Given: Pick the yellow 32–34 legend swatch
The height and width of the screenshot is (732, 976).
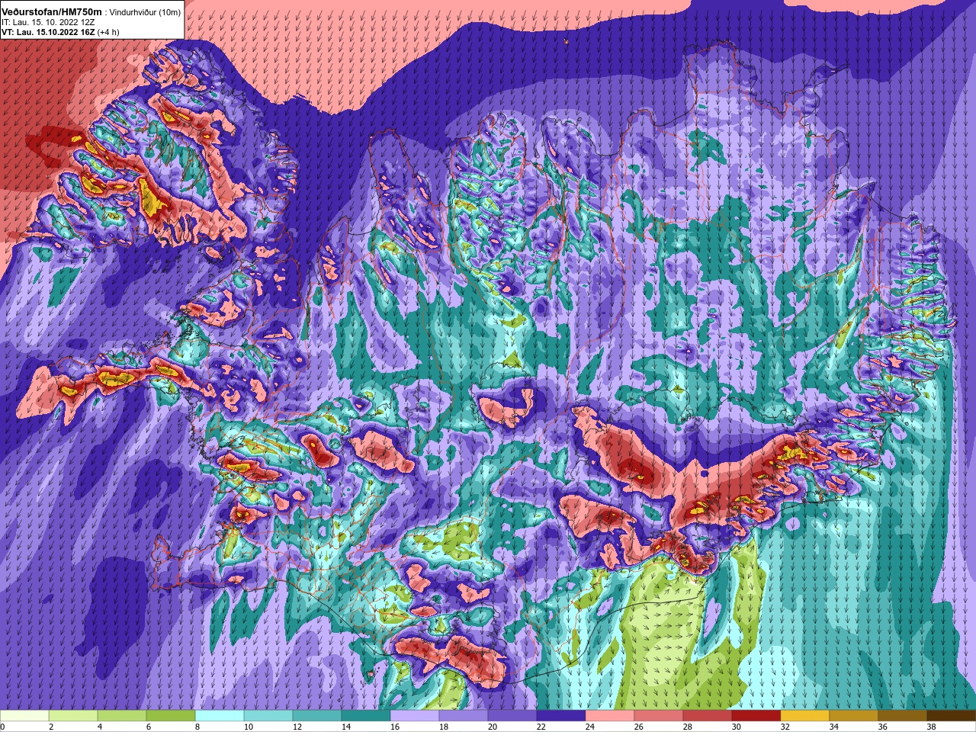Looking at the screenshot, I should [805, 716].
